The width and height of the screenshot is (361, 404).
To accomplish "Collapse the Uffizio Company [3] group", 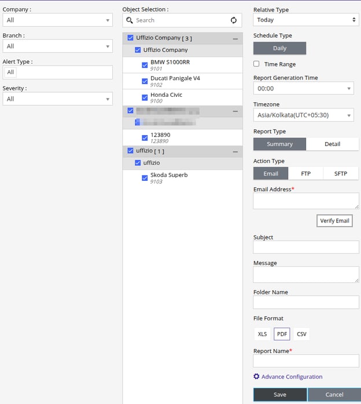I will point(235,38).
